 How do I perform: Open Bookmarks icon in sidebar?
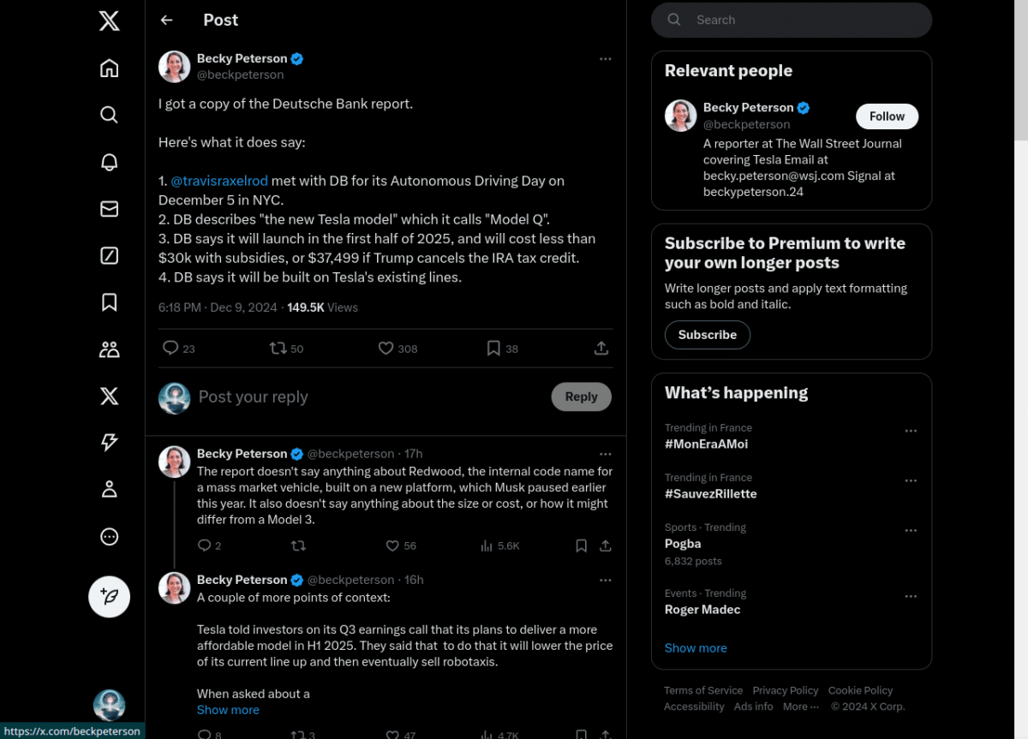109,302
